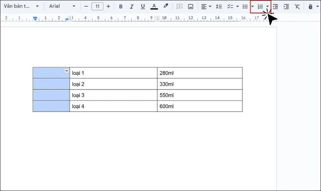Expand the checklist options arrow

click(x=238, y=7)
